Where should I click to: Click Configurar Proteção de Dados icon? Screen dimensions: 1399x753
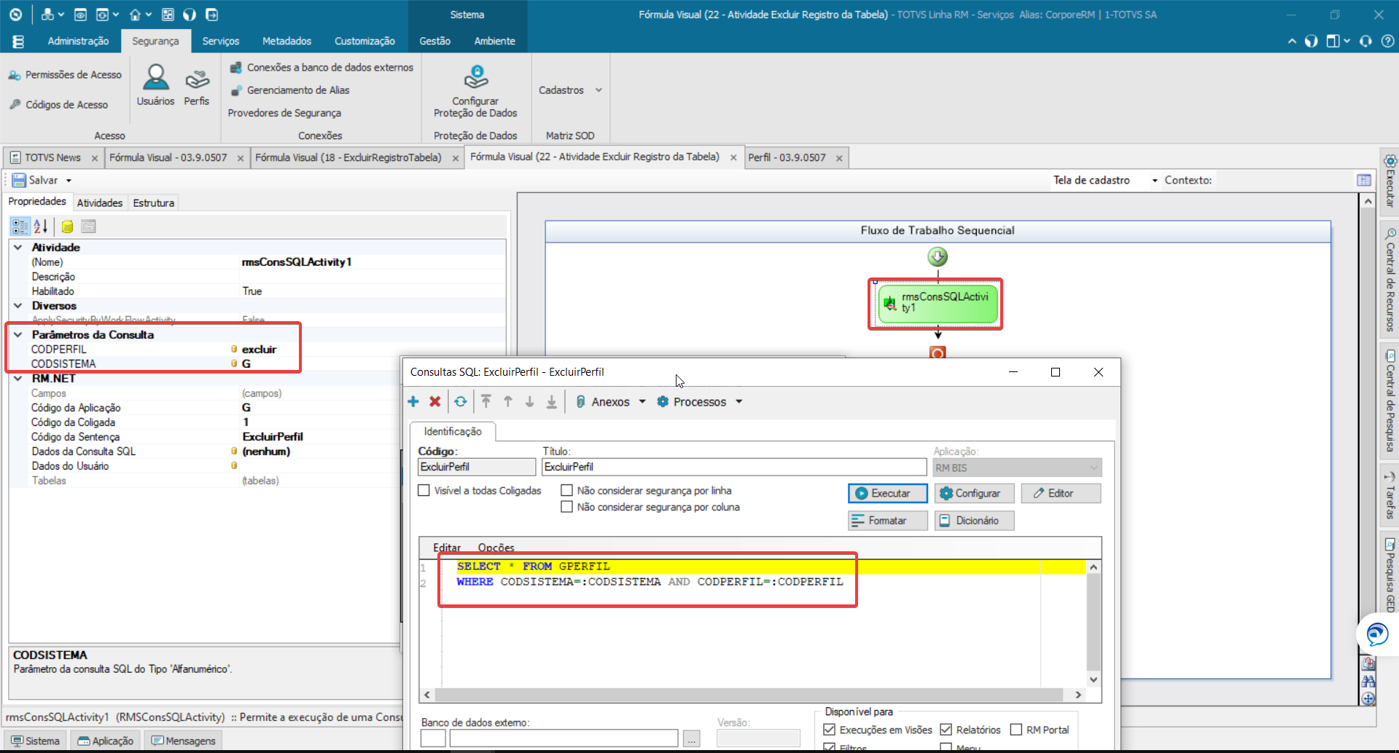pyautogui.click(x=475, y=91)
